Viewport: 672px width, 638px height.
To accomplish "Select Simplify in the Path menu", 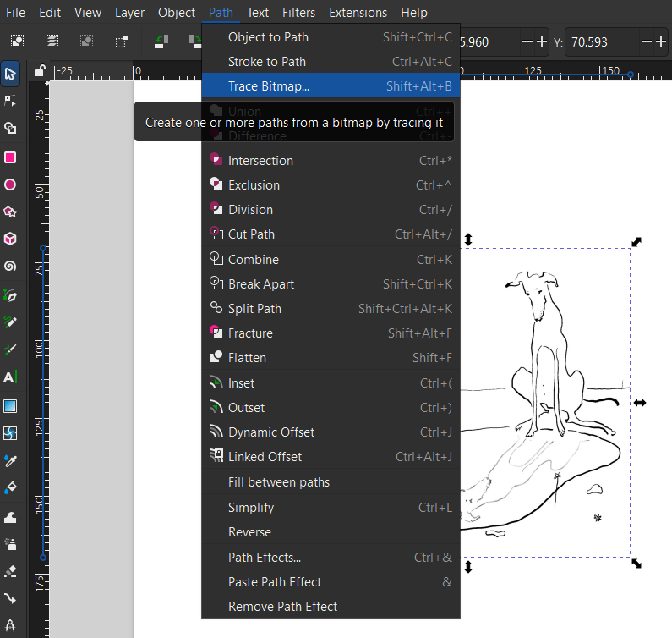I will 251,508.
